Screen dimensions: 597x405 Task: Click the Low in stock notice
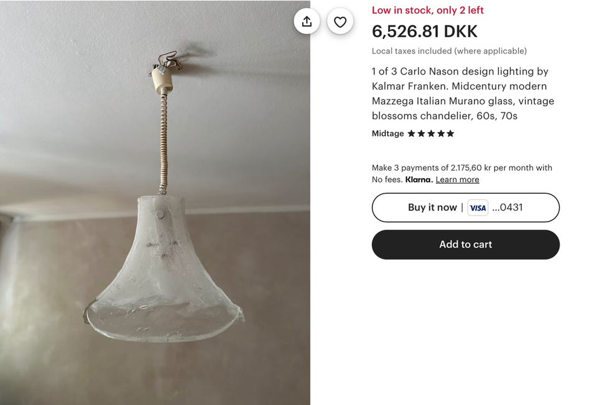coord(427,10)
